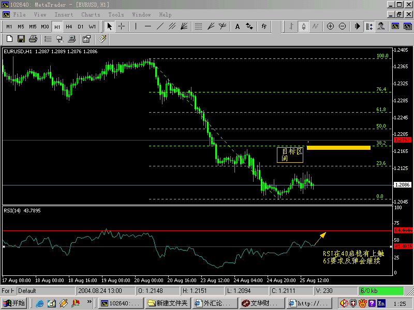The height and width of the screenshot is (310, 414).
Task: Open the Charts menu
Action: (91, 15)
